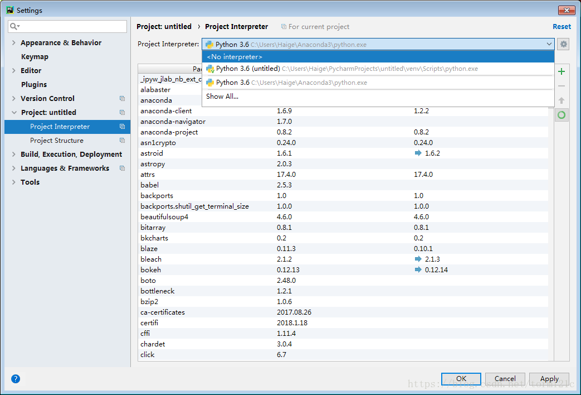The width and height of the screenshot is (581, 395).
Task: Click Project: untitled breadcrumb
Action: click(x=164, y=27)
